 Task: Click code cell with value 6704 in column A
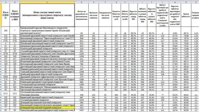tap(5, 54)
